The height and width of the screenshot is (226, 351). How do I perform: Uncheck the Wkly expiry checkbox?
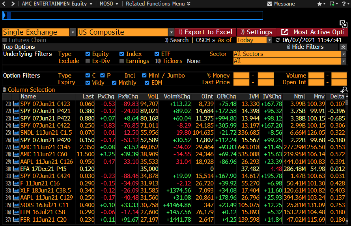click(88, 83)
